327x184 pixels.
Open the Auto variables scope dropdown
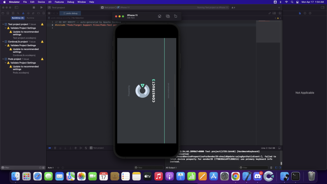click(51, 168)
